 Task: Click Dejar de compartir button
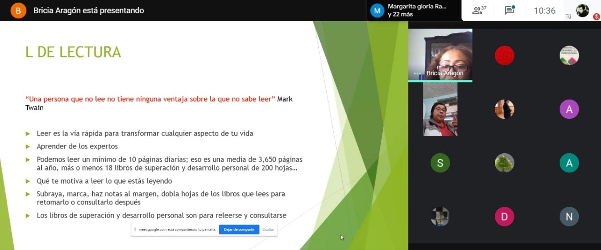239,229
